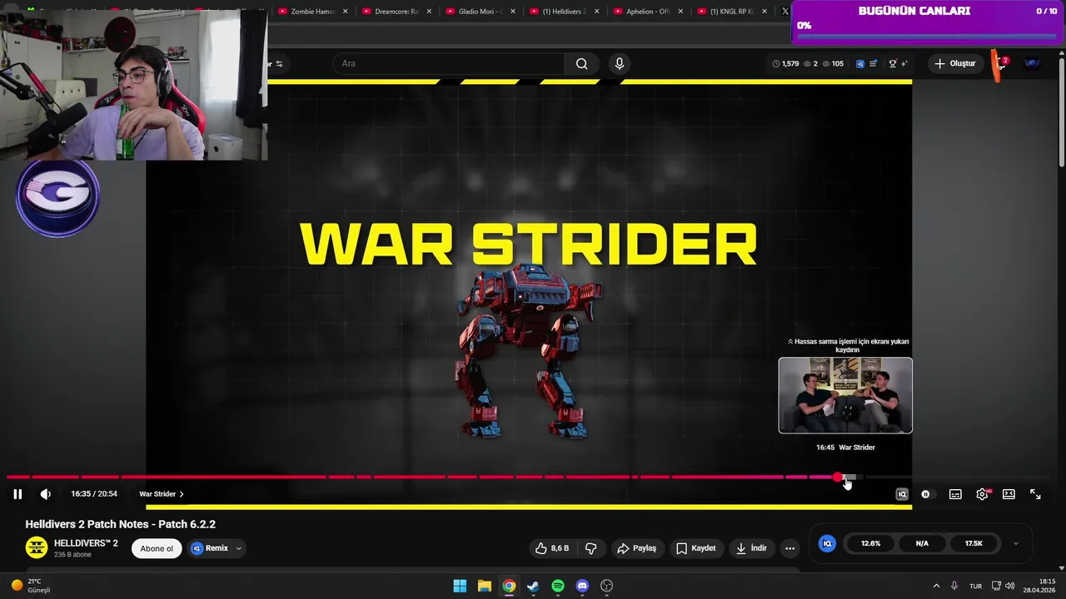
Task: Click the Oluştur create button
Action: tap(954, 63)
